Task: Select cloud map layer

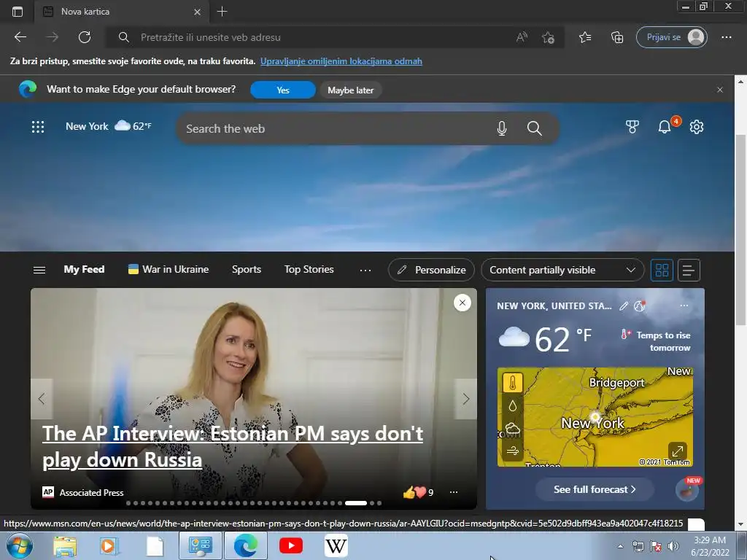Action: [x=513, y=428]
